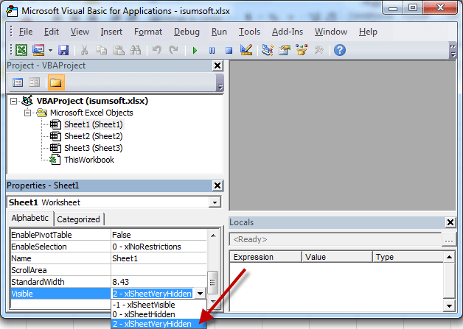This screenshot has width=463, height=329.
Task: Select ThisWorkbook in project tree
Action: click(89, 160)
